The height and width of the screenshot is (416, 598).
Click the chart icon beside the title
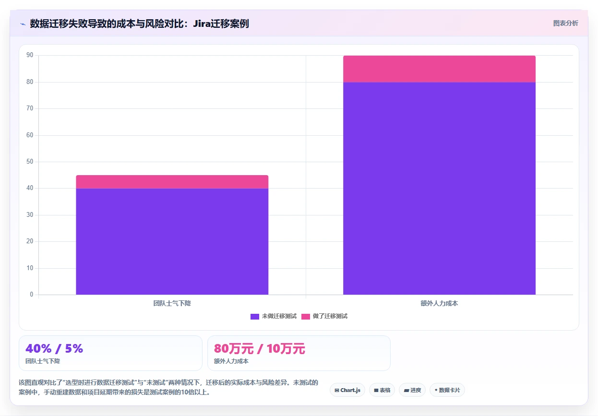click(23, 24)
